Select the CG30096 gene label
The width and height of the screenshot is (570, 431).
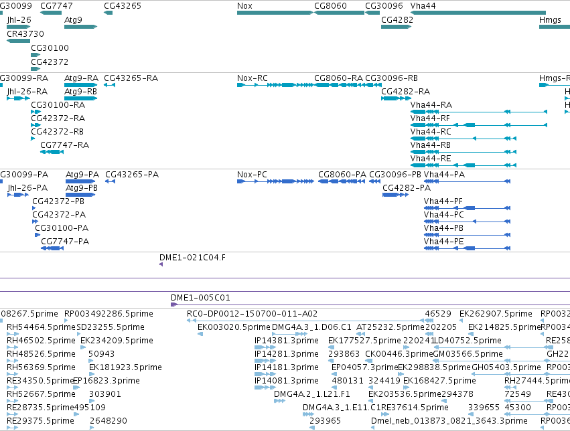(x=384, y=6)
